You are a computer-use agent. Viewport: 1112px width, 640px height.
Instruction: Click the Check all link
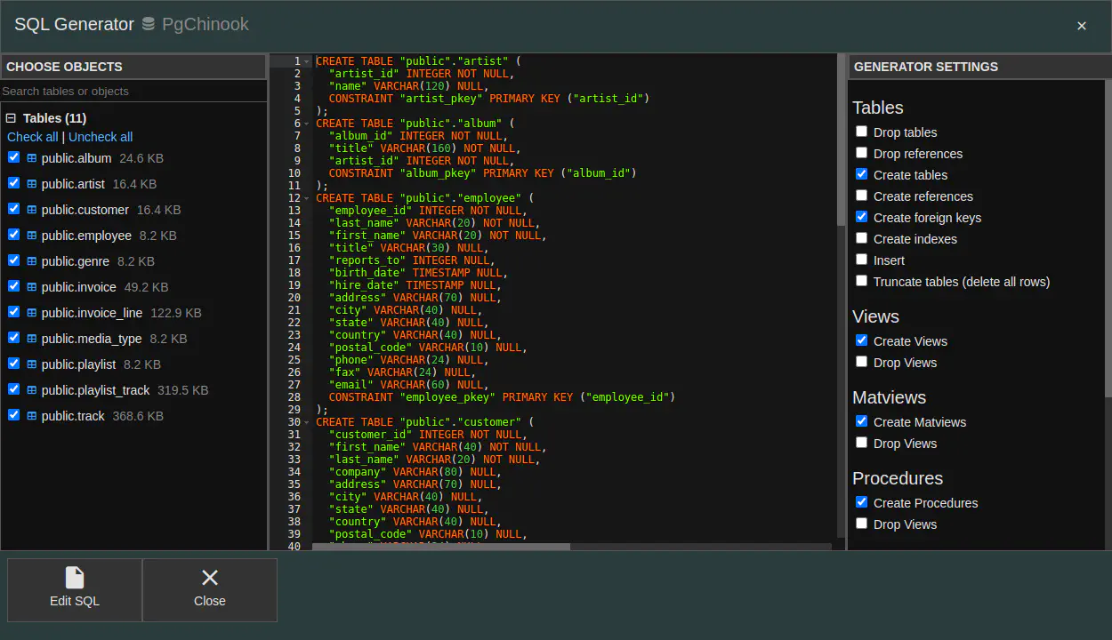(32, 137)
